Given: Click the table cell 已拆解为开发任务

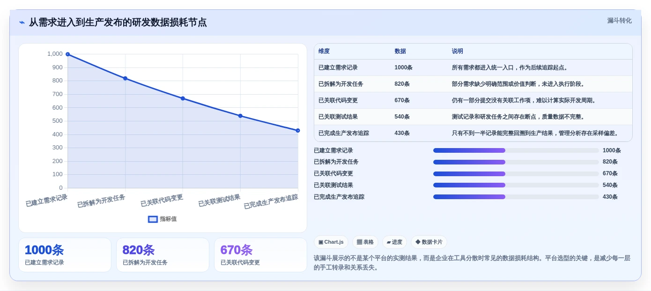Looking at the screenshot, I should [x=341, y=84].
